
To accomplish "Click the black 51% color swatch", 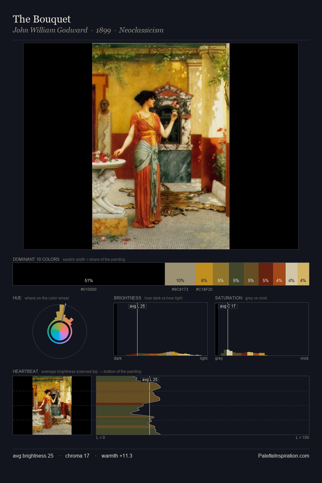I will pos(89,274).
